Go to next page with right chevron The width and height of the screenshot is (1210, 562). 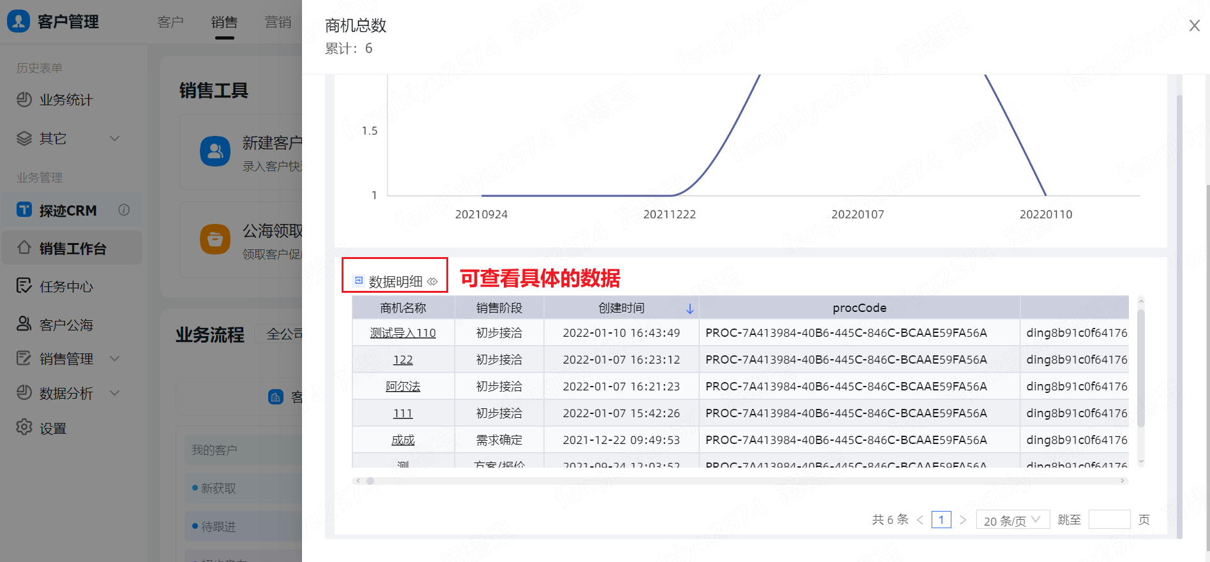pos(963,520)
